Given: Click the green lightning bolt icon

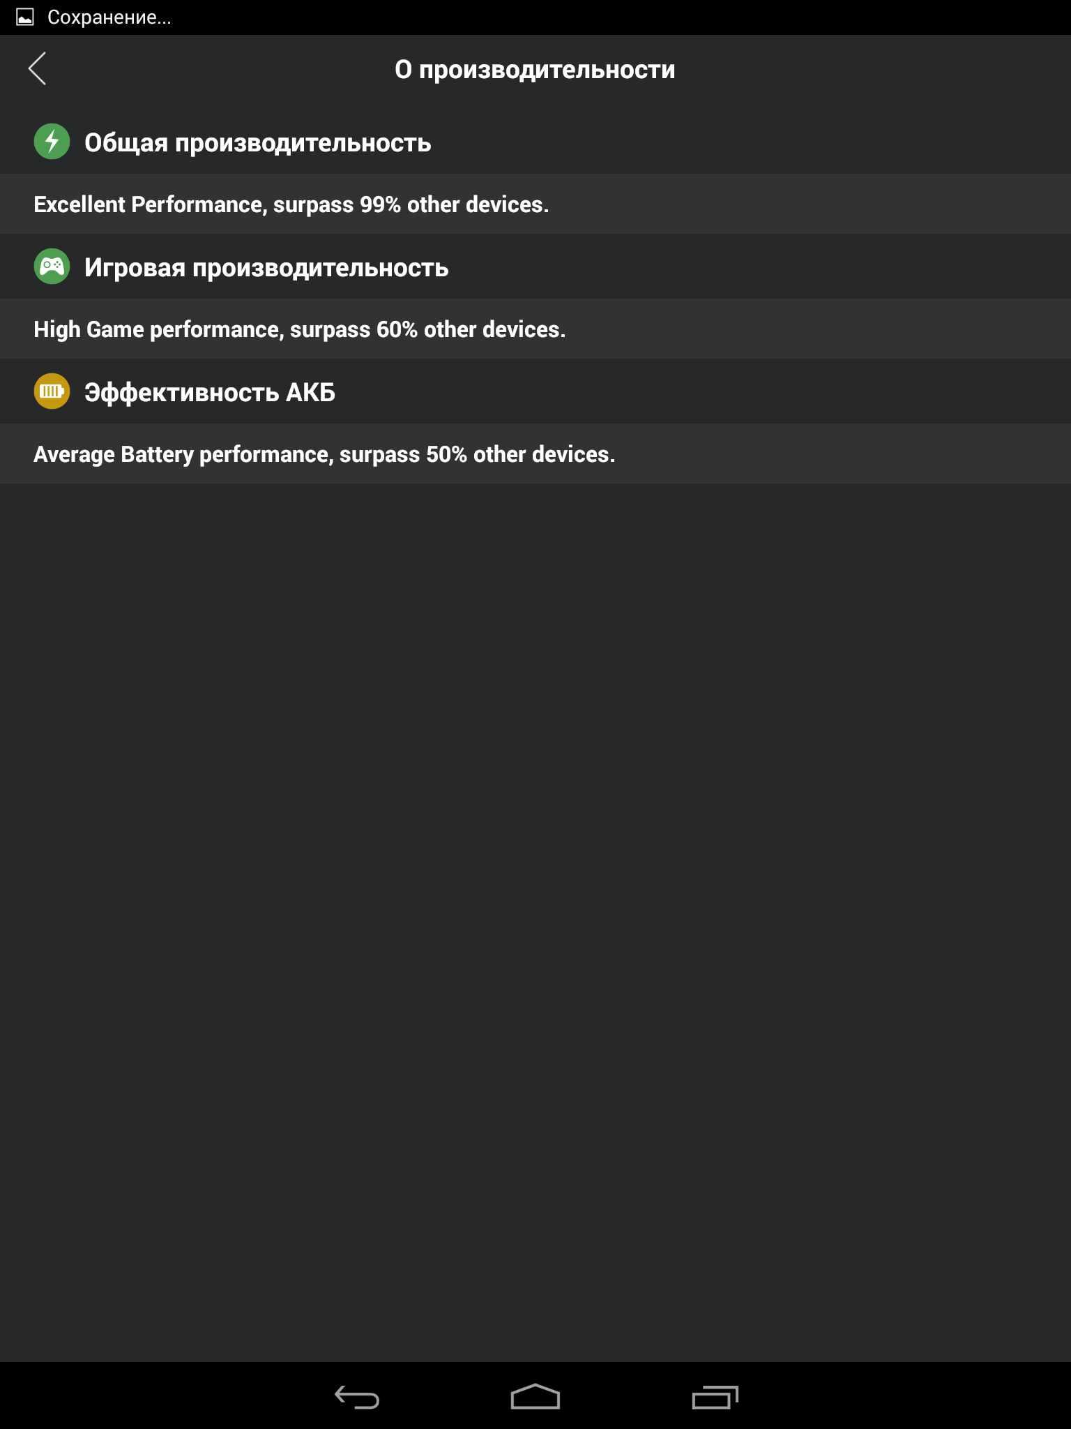Looking at the screenshot, I should tap(52, 142).
